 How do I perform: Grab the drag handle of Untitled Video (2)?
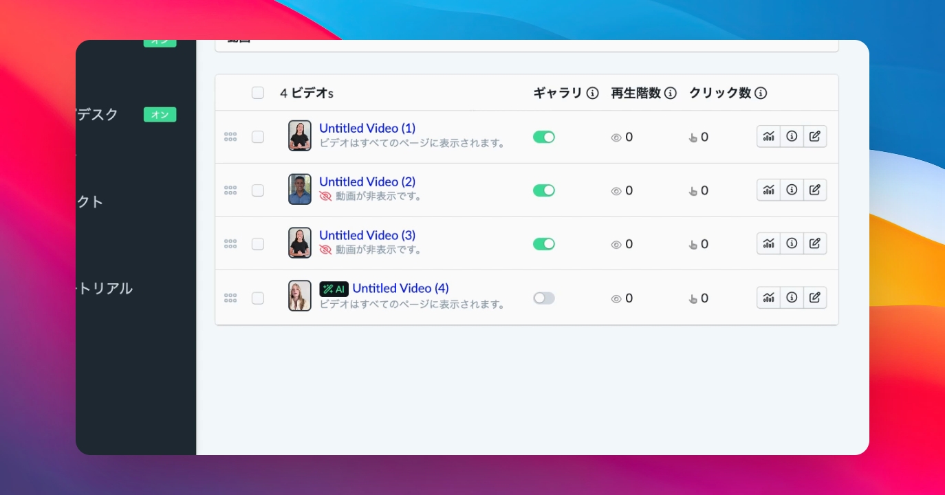tap(230, 190)
